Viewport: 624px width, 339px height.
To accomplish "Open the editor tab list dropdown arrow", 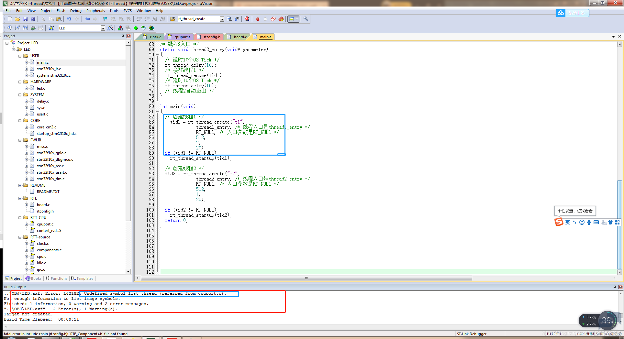I will tap(613, 37).
